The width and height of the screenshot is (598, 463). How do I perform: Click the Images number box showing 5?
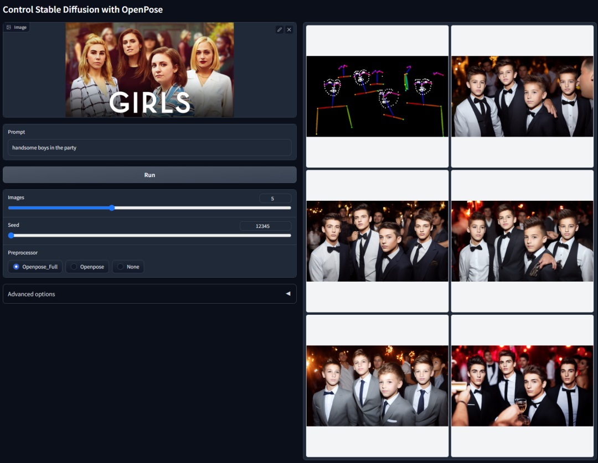(x=275, y=198)
